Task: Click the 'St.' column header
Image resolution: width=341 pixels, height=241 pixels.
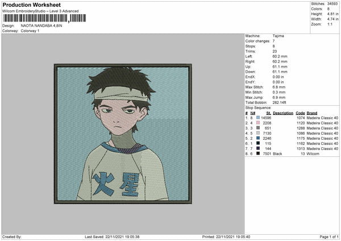Action: 269,113
